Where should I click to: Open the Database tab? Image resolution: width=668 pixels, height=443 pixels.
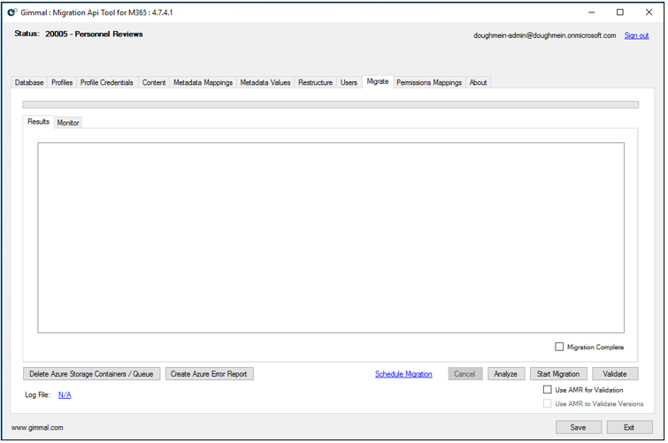[x=29, y=82]
